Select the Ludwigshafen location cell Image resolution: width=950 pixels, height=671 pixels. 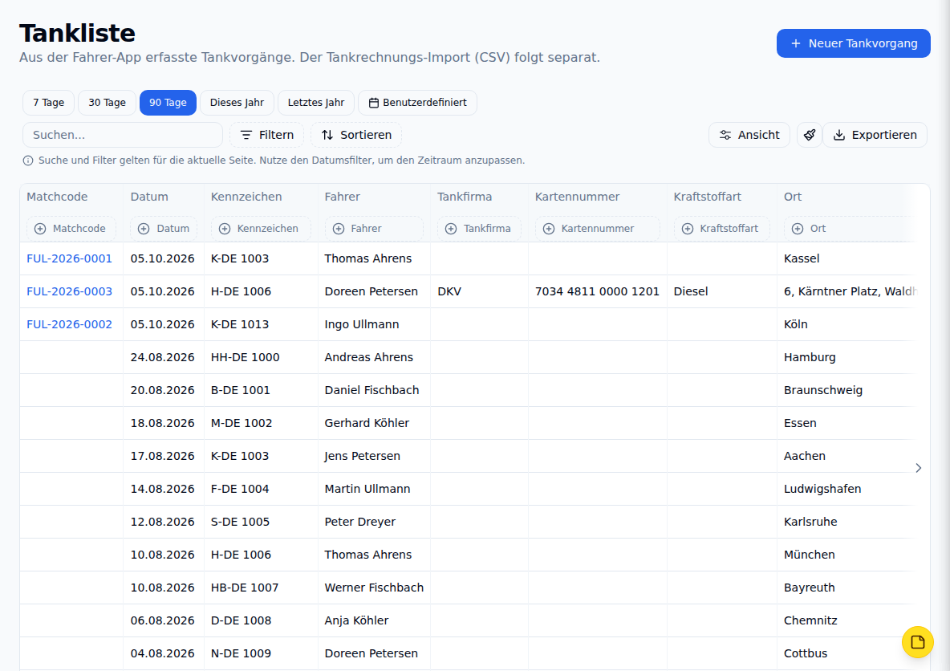pyautogui.click(x=822, y=489)
